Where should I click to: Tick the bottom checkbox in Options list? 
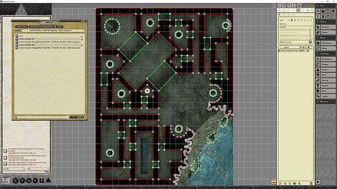coord(310,38)
